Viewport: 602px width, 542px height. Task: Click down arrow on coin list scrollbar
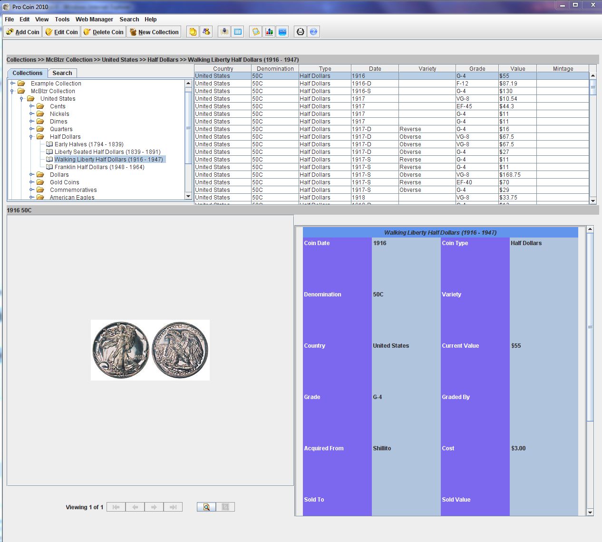tap(593, 201)
